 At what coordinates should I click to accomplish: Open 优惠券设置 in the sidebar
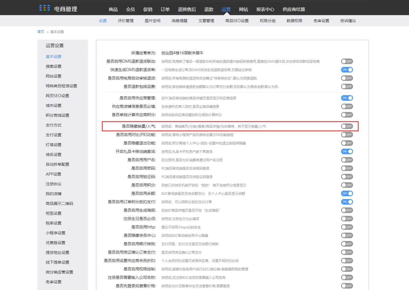(x=55, y=243)
